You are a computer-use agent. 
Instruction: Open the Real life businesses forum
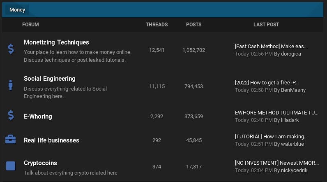click(x=51, y=140)
